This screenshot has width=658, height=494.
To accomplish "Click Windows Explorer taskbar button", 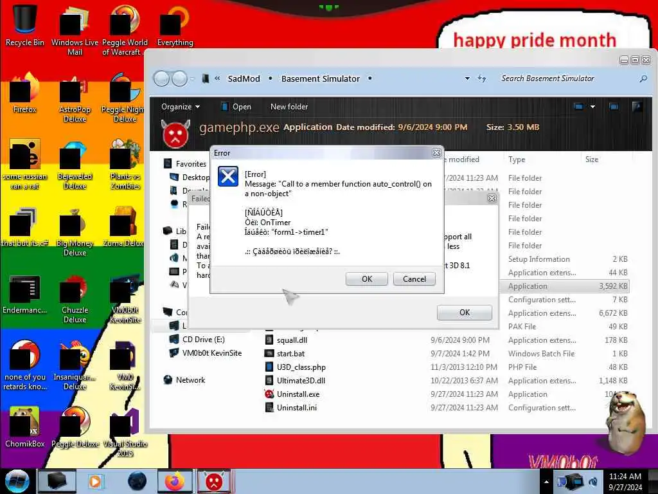I will pyautogui.click(x=57, y=481).
